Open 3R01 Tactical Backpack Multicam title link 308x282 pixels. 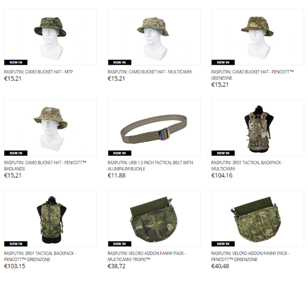pos(247,166)
